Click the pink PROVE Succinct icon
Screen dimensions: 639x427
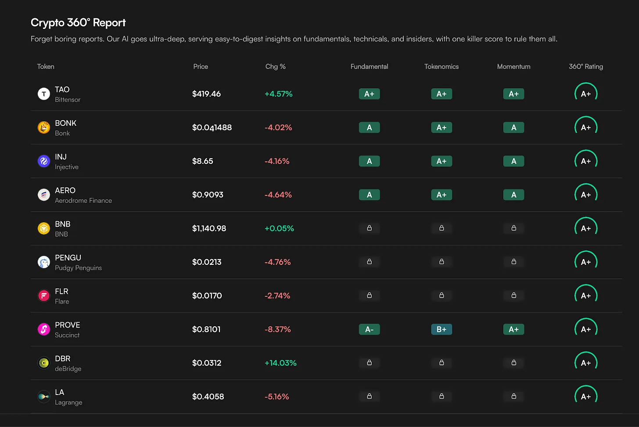tap(44, 329)
